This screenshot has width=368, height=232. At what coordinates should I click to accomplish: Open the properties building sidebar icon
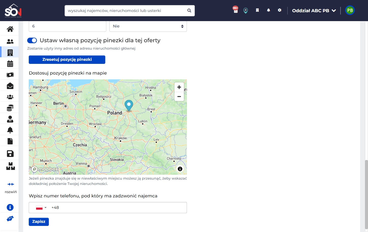point(10,52)
